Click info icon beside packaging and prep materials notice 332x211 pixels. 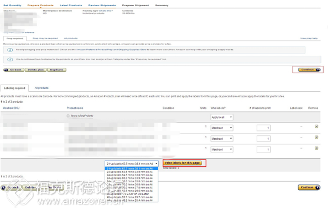pyautogui.click(x=10, y=50)
